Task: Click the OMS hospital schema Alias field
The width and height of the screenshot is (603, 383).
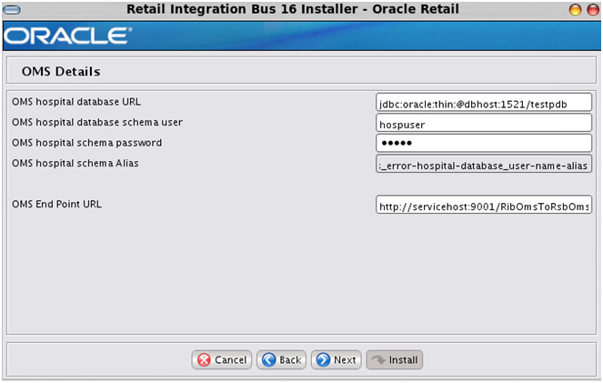Action: tap(483, 164)
